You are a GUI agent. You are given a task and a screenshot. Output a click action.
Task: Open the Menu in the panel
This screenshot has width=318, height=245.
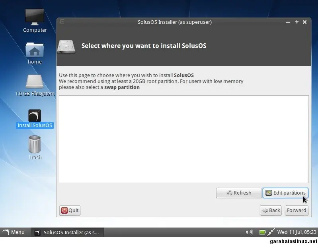[x=14, y=232]
